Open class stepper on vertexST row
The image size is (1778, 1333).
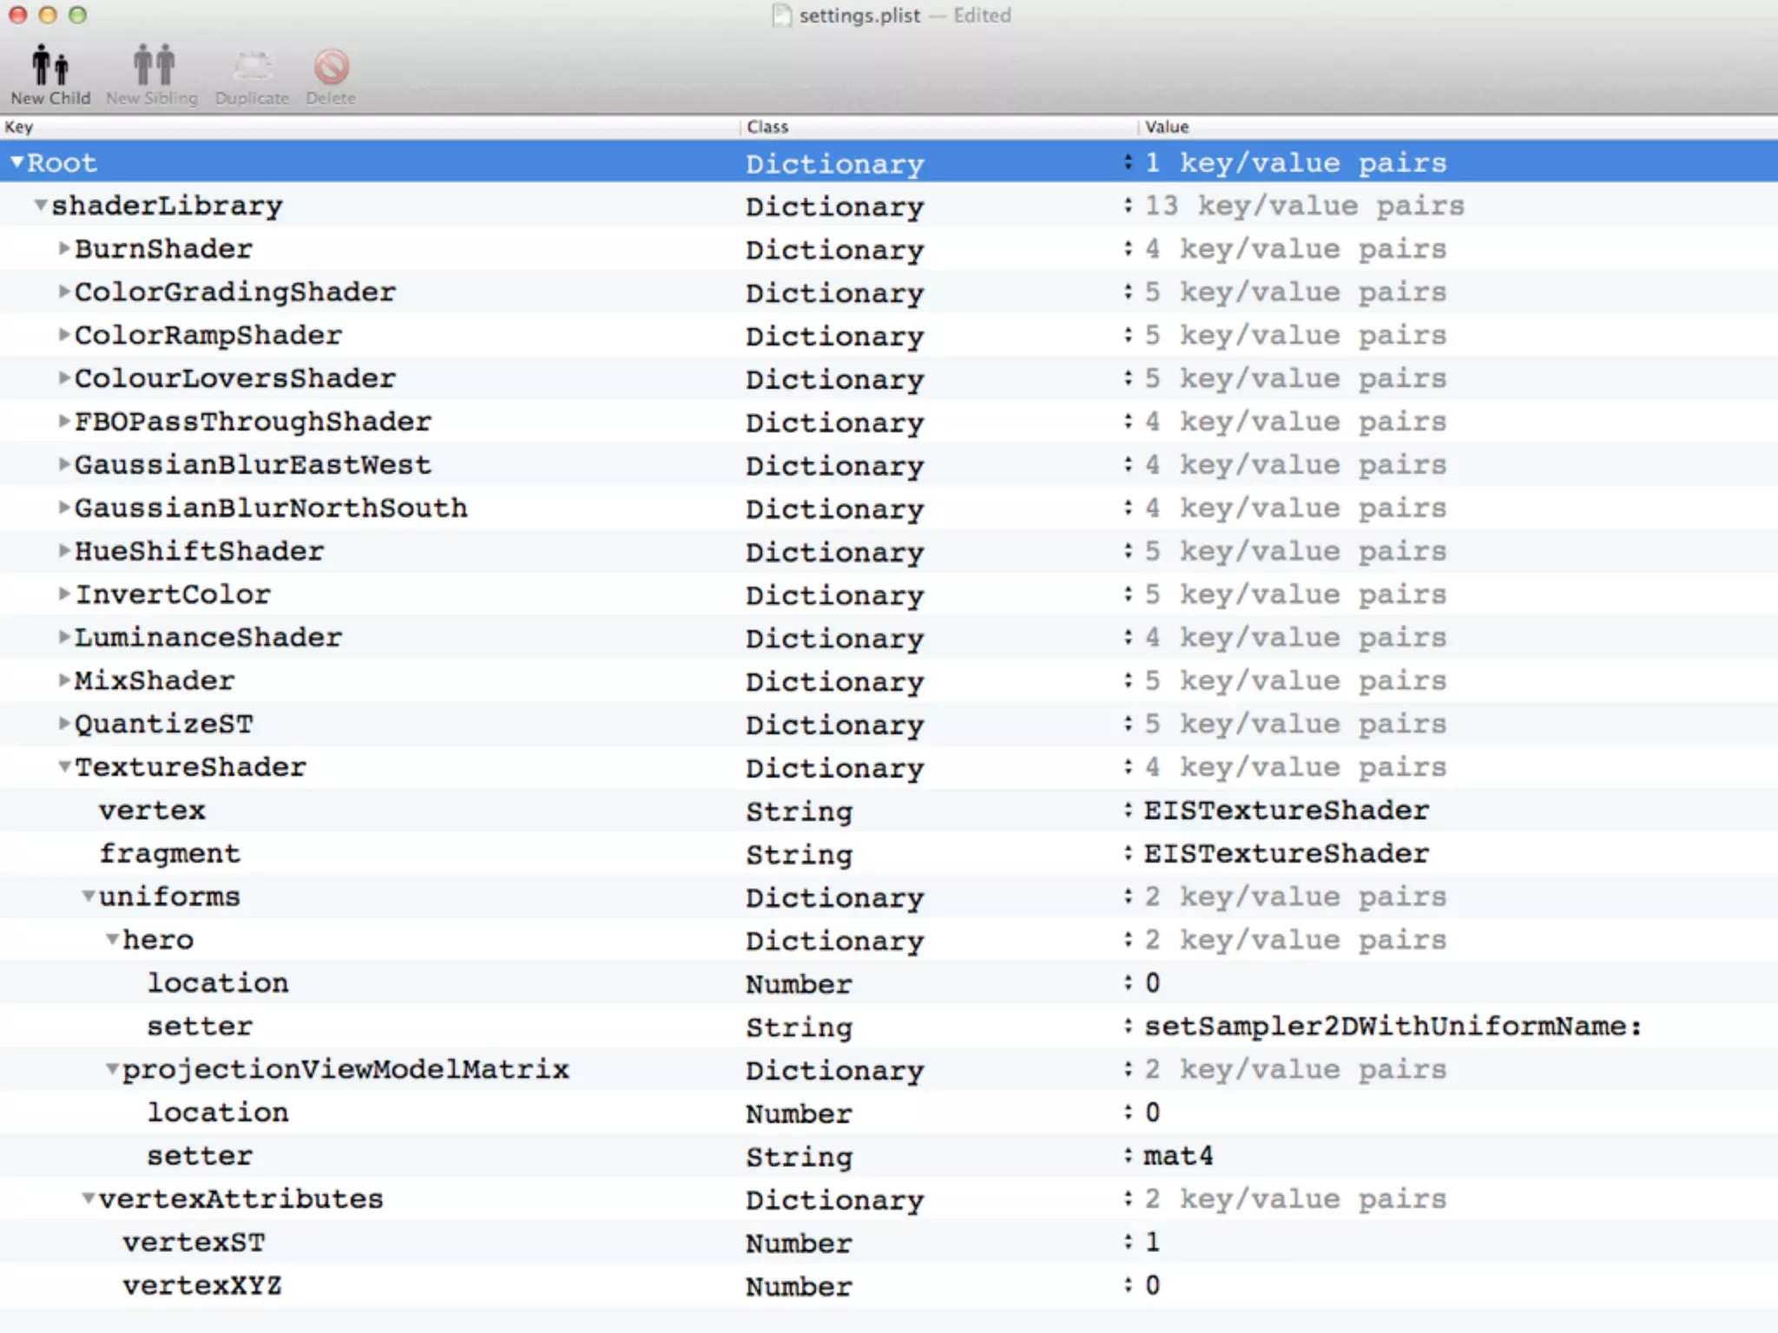[1128, 1242]
